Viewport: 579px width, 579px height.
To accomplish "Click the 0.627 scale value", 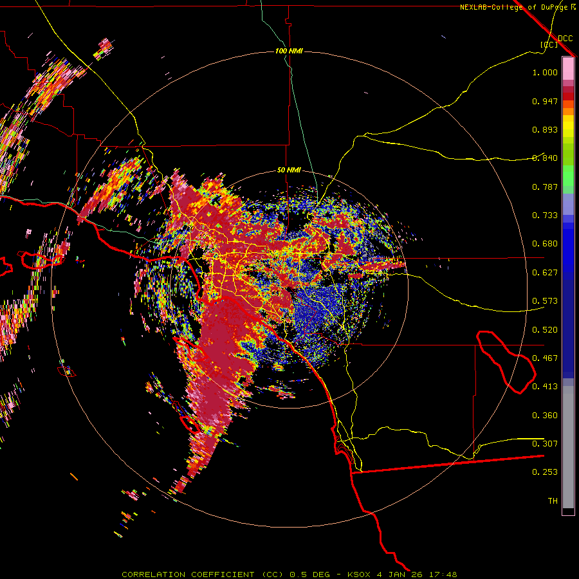I will pyautogui.click(x=545, y=273).
